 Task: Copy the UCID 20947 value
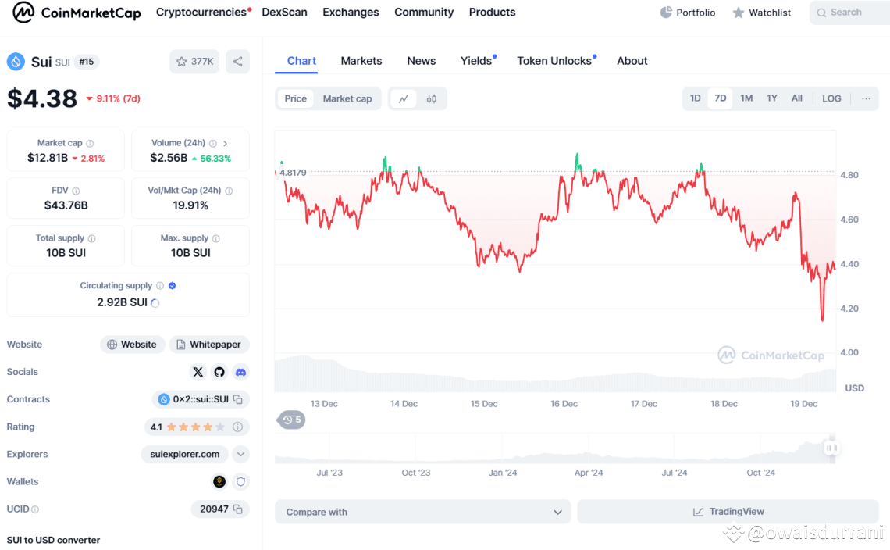pyautogui.click(x=238, y=509)
